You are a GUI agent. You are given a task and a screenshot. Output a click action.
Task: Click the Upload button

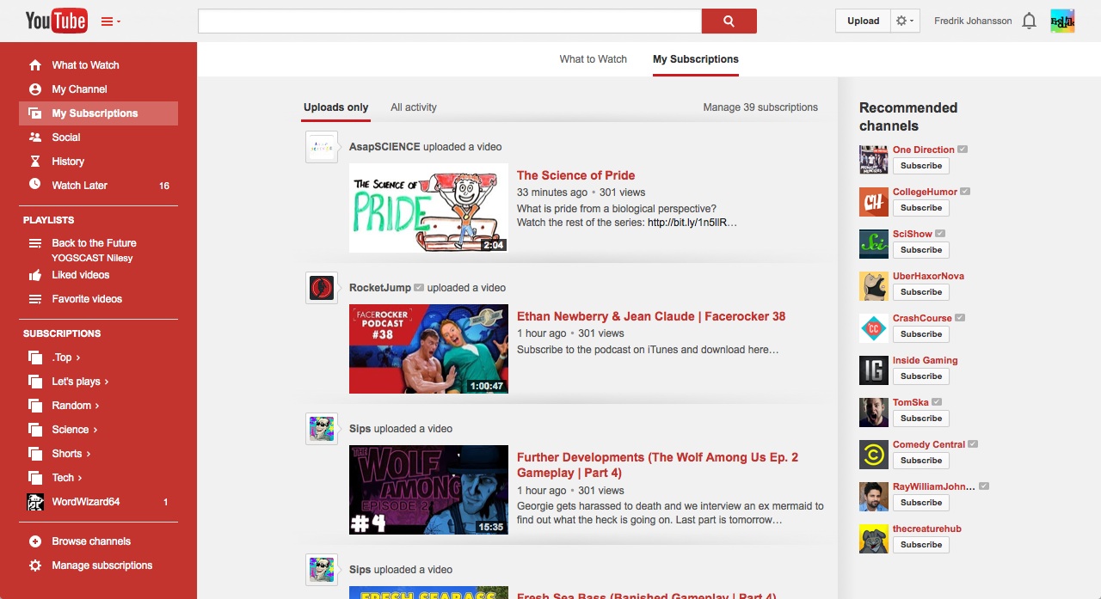tap(863, 21)
